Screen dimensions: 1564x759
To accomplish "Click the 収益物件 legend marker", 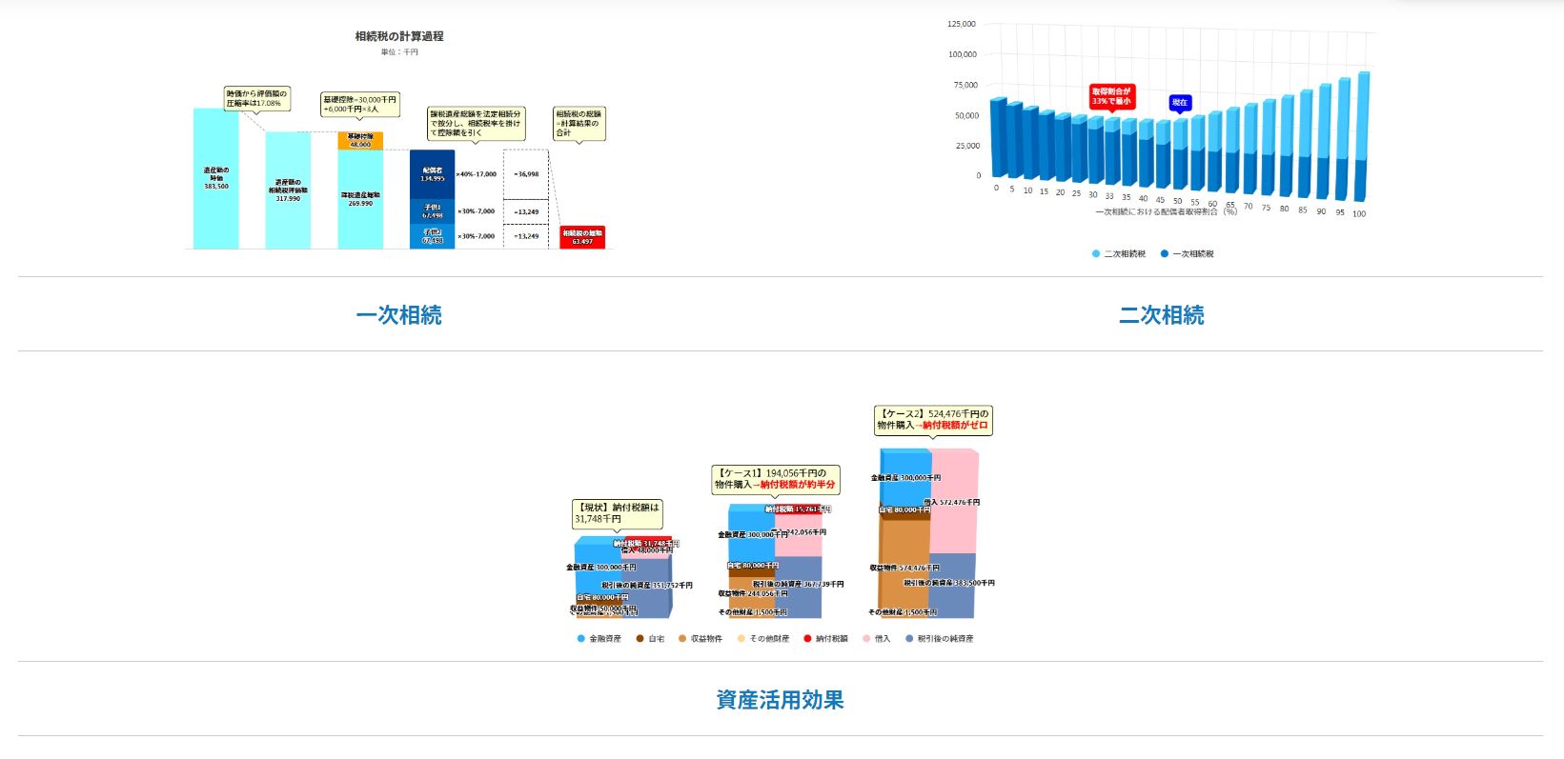I will click(x=682, y=639).
